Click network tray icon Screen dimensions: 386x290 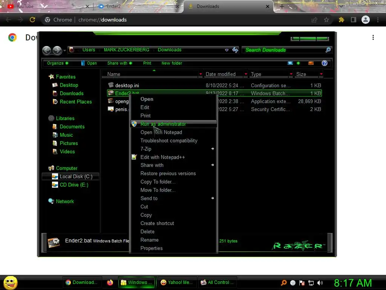point(311,283)
